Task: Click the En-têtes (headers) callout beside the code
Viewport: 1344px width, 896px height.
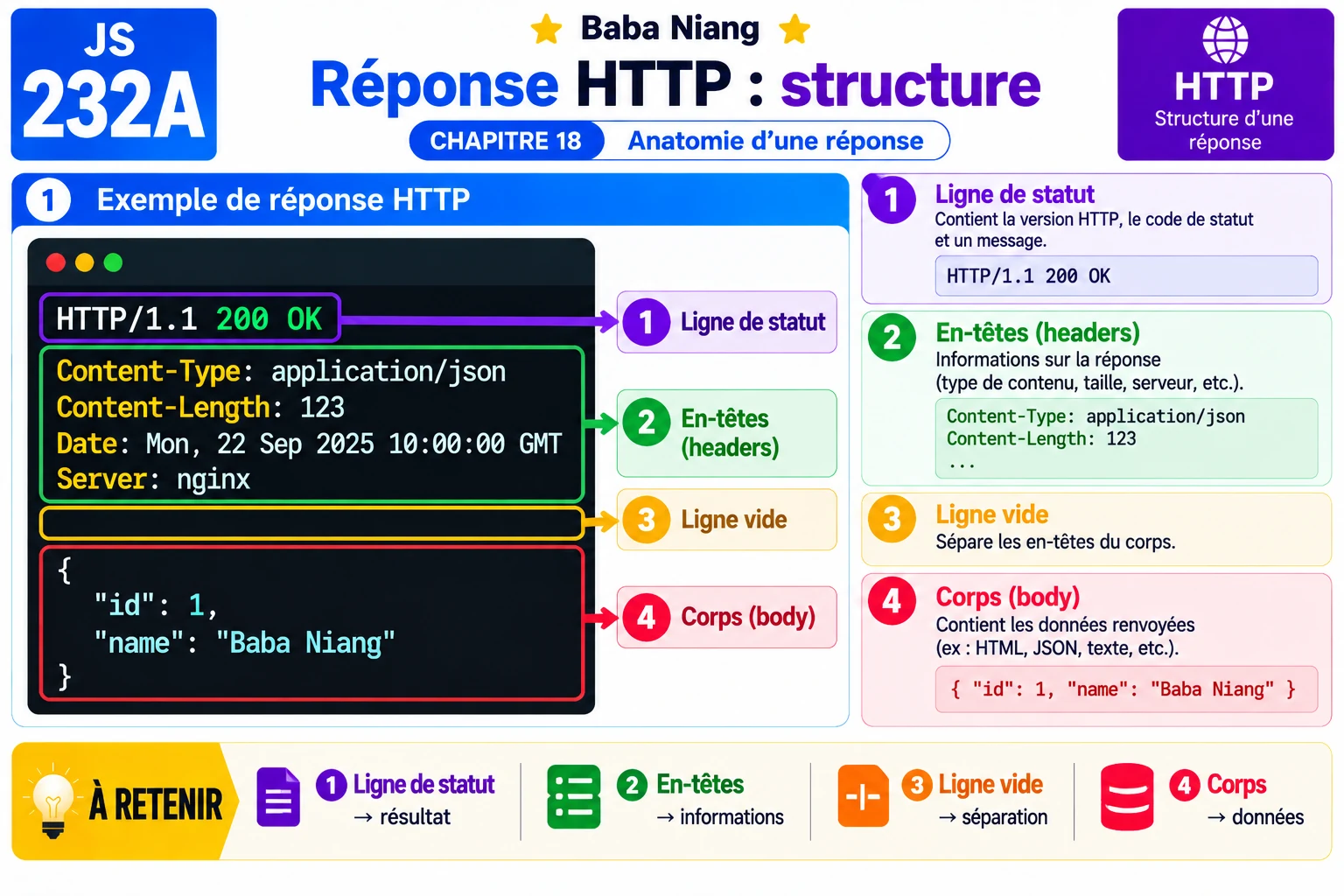Action: click(x=726, y=433)
